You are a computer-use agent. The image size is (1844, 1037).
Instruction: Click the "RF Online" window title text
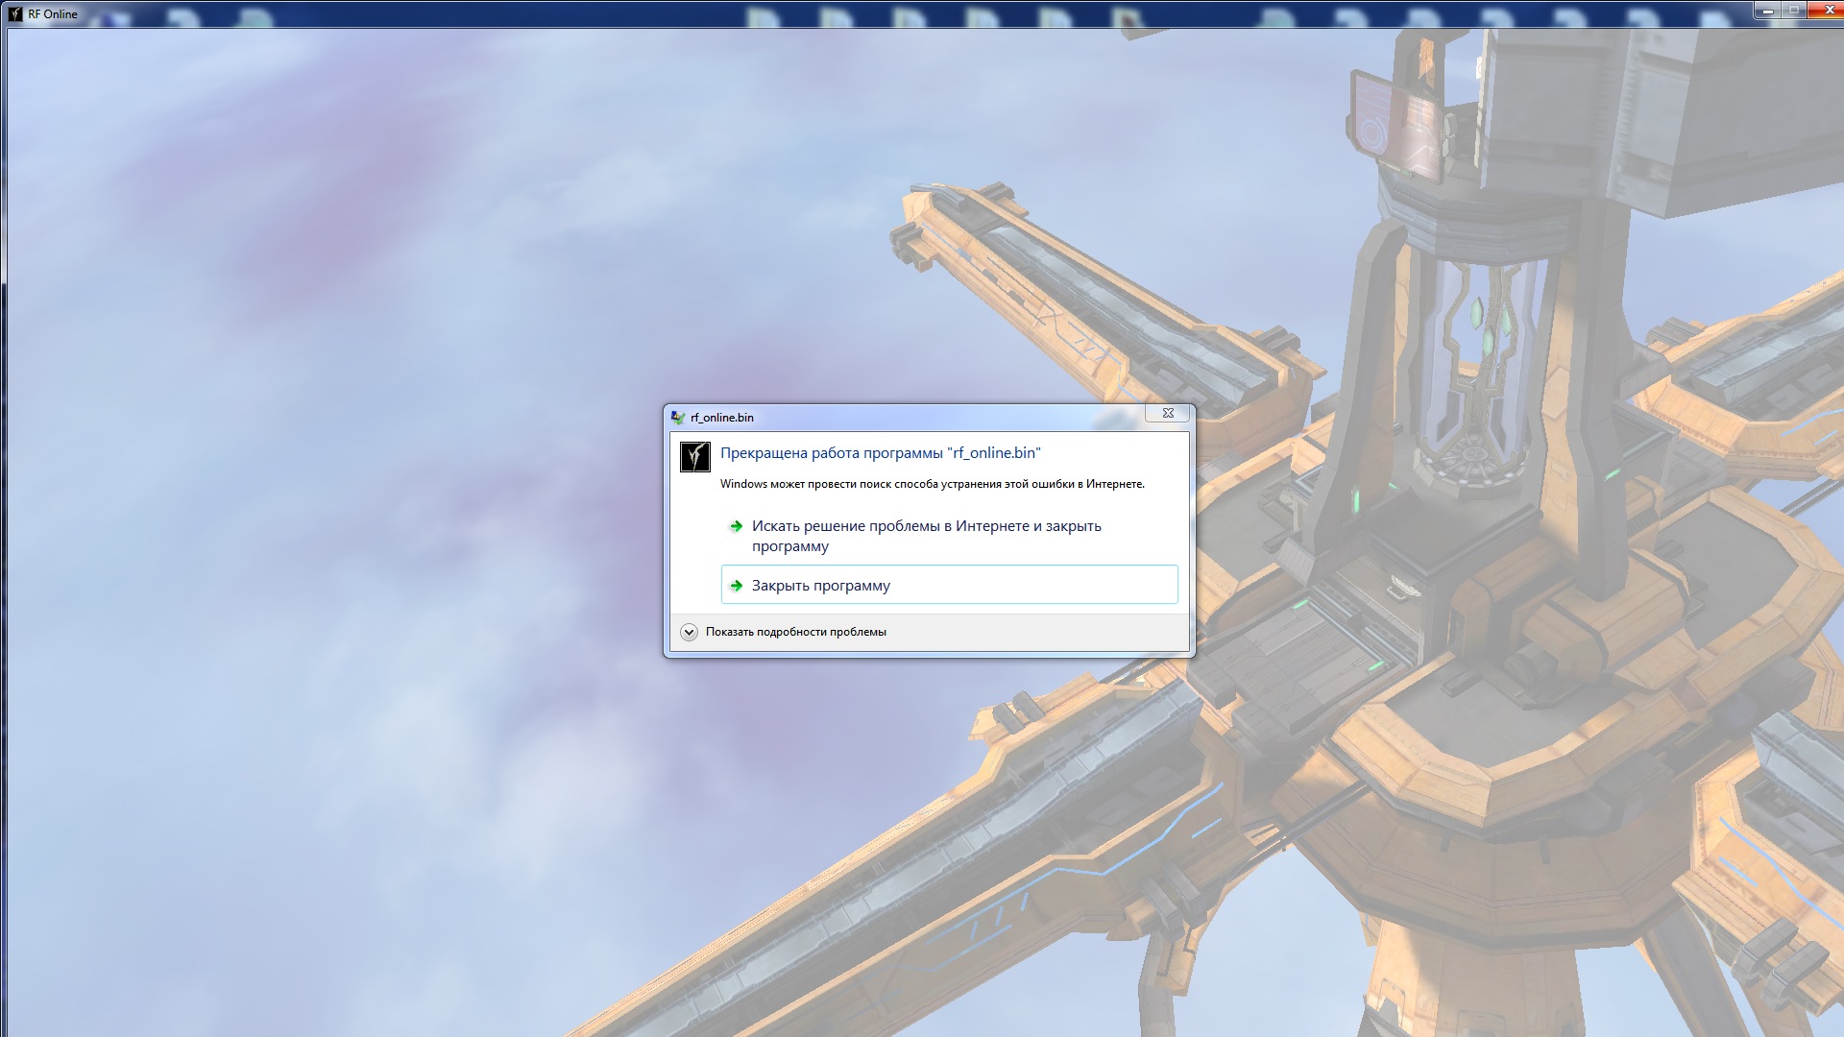(53, 14)
